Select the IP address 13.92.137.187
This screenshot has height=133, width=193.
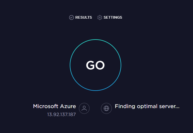click(61, 114)
